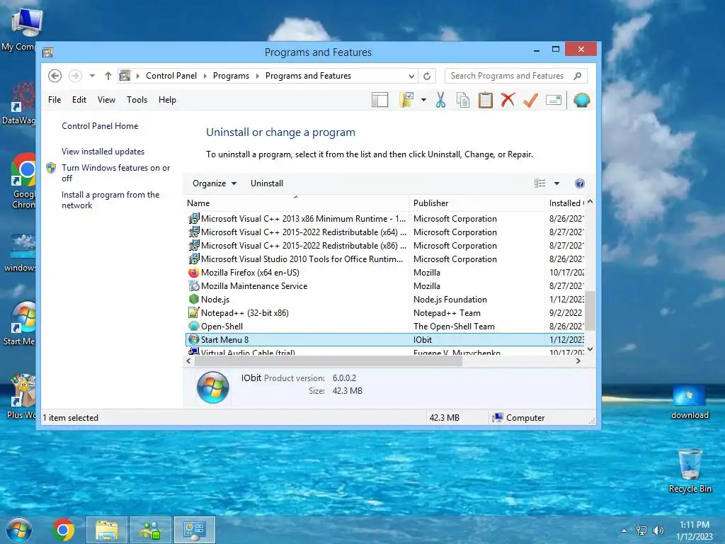This screenshot has height=544, width=725.
Task: Select the download desktop icon
Action: tap(690, 402)
